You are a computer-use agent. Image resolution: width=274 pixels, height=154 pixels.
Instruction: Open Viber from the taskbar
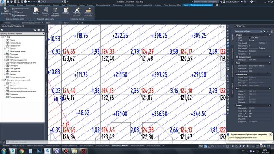point(57,151)
